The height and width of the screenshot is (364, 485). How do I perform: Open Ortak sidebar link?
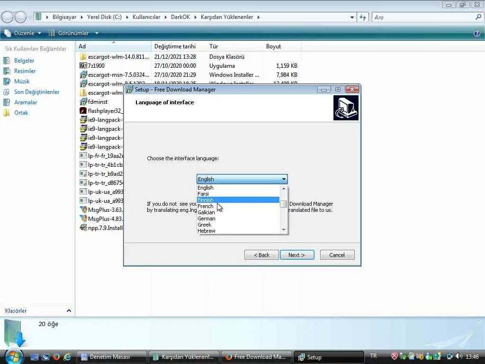pyautogui.click(x=21, y=113)
